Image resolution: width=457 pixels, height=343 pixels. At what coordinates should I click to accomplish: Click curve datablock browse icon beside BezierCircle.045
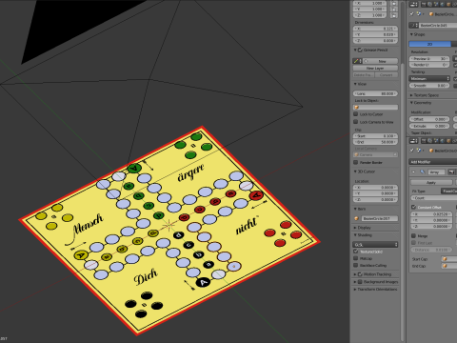(413, 25)
